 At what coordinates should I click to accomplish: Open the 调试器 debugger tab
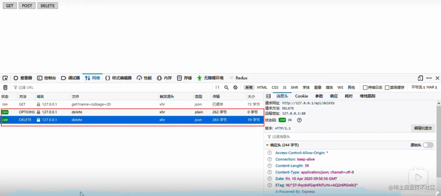(71, 78)
